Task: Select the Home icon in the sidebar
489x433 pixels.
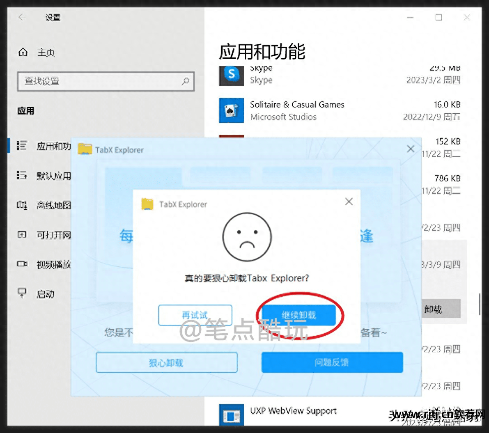Action: pos(23,52)
